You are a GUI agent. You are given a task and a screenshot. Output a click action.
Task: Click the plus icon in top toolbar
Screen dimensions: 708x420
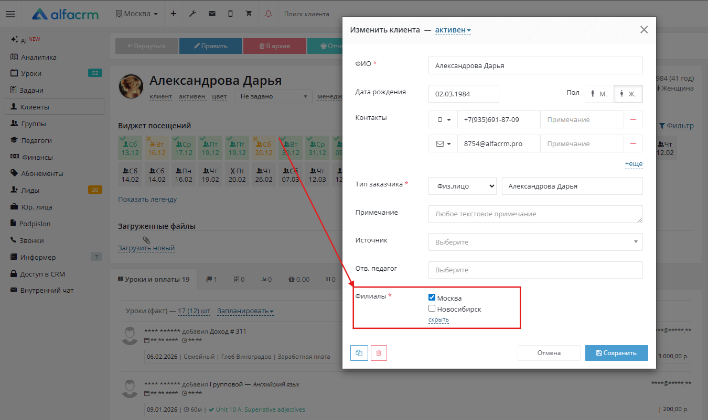point(174,14)
